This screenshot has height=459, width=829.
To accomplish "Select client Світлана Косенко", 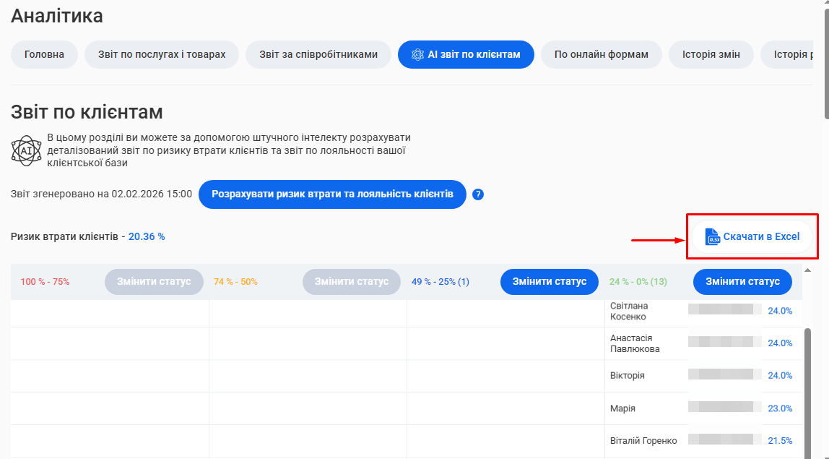I will tap(629, 312).
